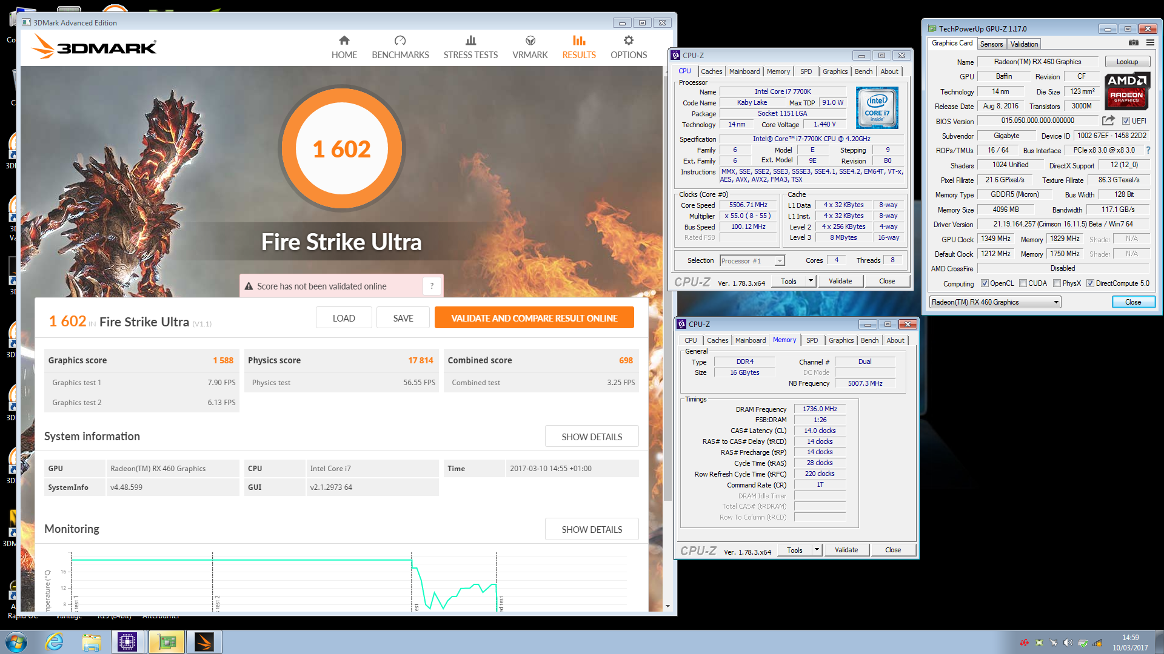This screenshot has height=654, width=1164.
Task: Click scroll down arrow in 3DMark window
Action: coord(667,606)
